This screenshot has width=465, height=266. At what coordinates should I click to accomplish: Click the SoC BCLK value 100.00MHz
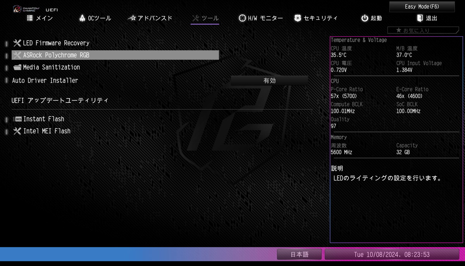coord(408,111)
